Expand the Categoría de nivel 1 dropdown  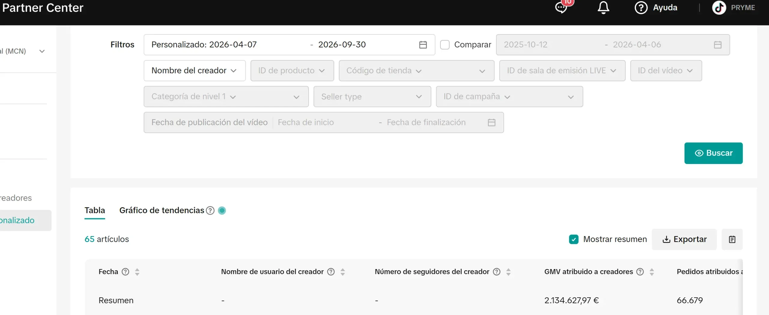point(226,97)
